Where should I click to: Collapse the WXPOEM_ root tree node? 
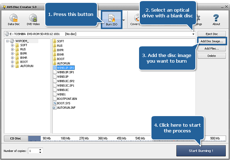[x=7, y=41]
